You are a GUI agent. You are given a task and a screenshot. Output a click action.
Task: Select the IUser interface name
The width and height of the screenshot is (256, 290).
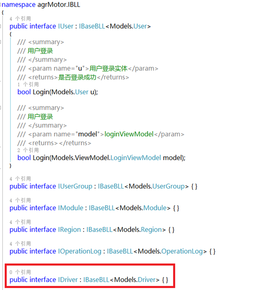coord(66,26)
